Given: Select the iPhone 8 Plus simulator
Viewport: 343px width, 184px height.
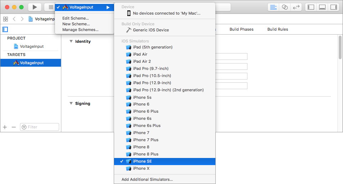Looking at the screenshot, I should tap(165, 154).
